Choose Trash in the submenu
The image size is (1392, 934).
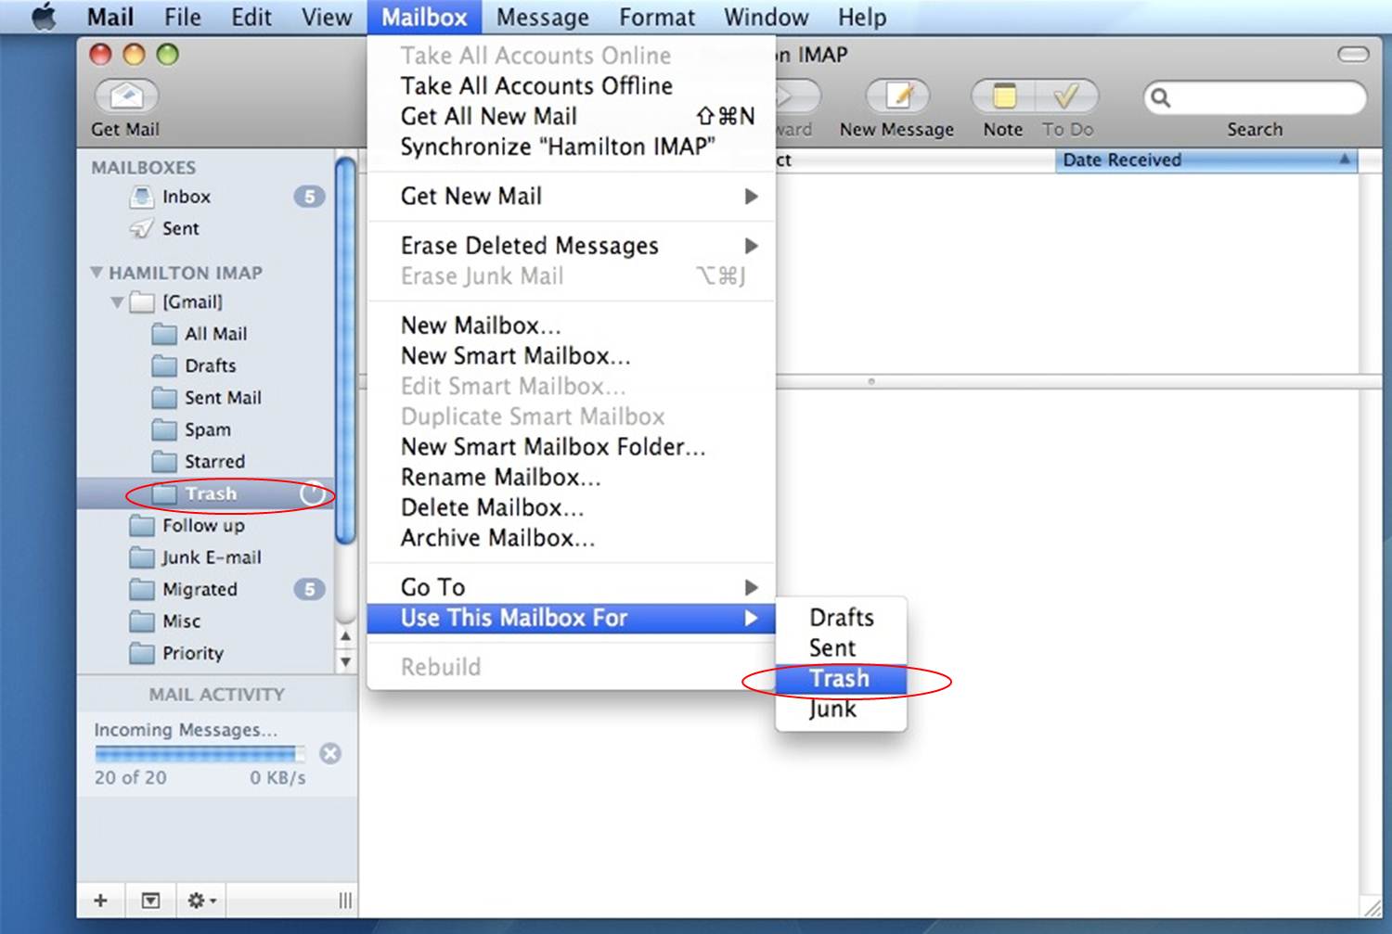(841, 679)
